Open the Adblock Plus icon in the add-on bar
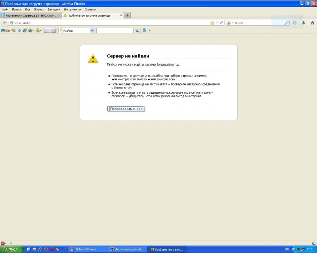The width and height of the screenshot is (317, 253). (3, 243)
